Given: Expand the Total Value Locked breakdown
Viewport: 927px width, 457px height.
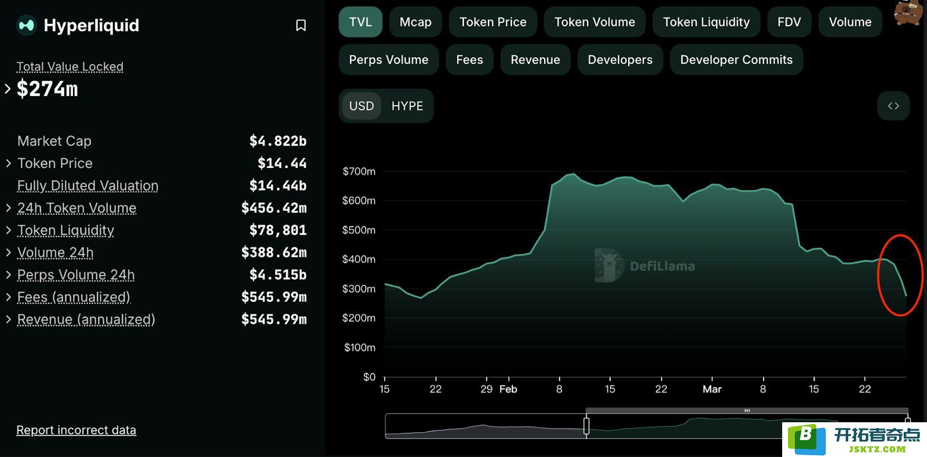Looking at the screenshot, I should pos(8,89).
